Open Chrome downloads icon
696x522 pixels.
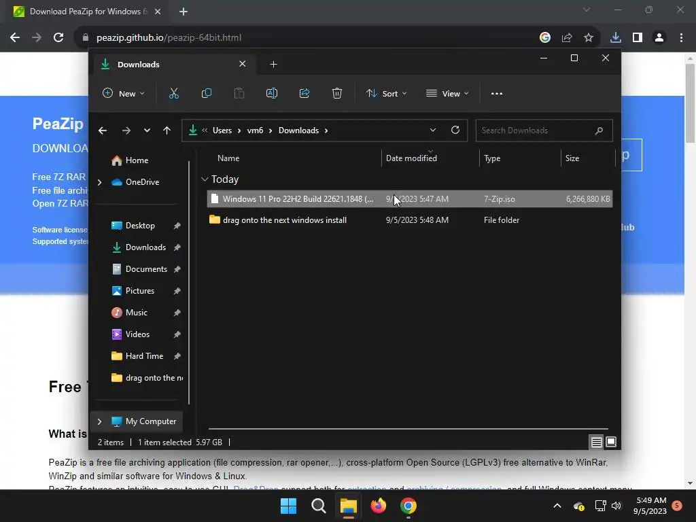[x=615, y=38]
